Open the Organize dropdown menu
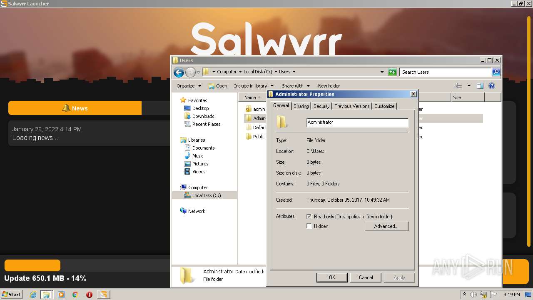Screen dimensions: 533x300 click(x=189, y=86)
